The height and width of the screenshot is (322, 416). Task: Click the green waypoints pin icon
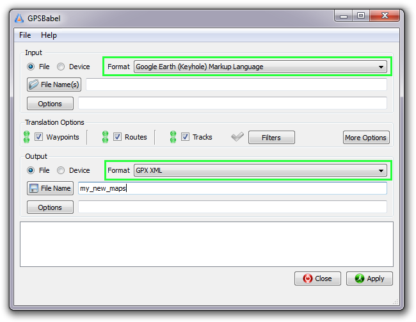(x=26, y=137)
